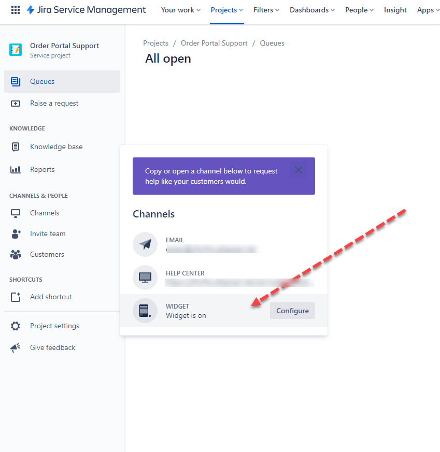Click the Queues breadcrumb link
The height and width of the screenshot is (452, 440).
click(272, 43)
